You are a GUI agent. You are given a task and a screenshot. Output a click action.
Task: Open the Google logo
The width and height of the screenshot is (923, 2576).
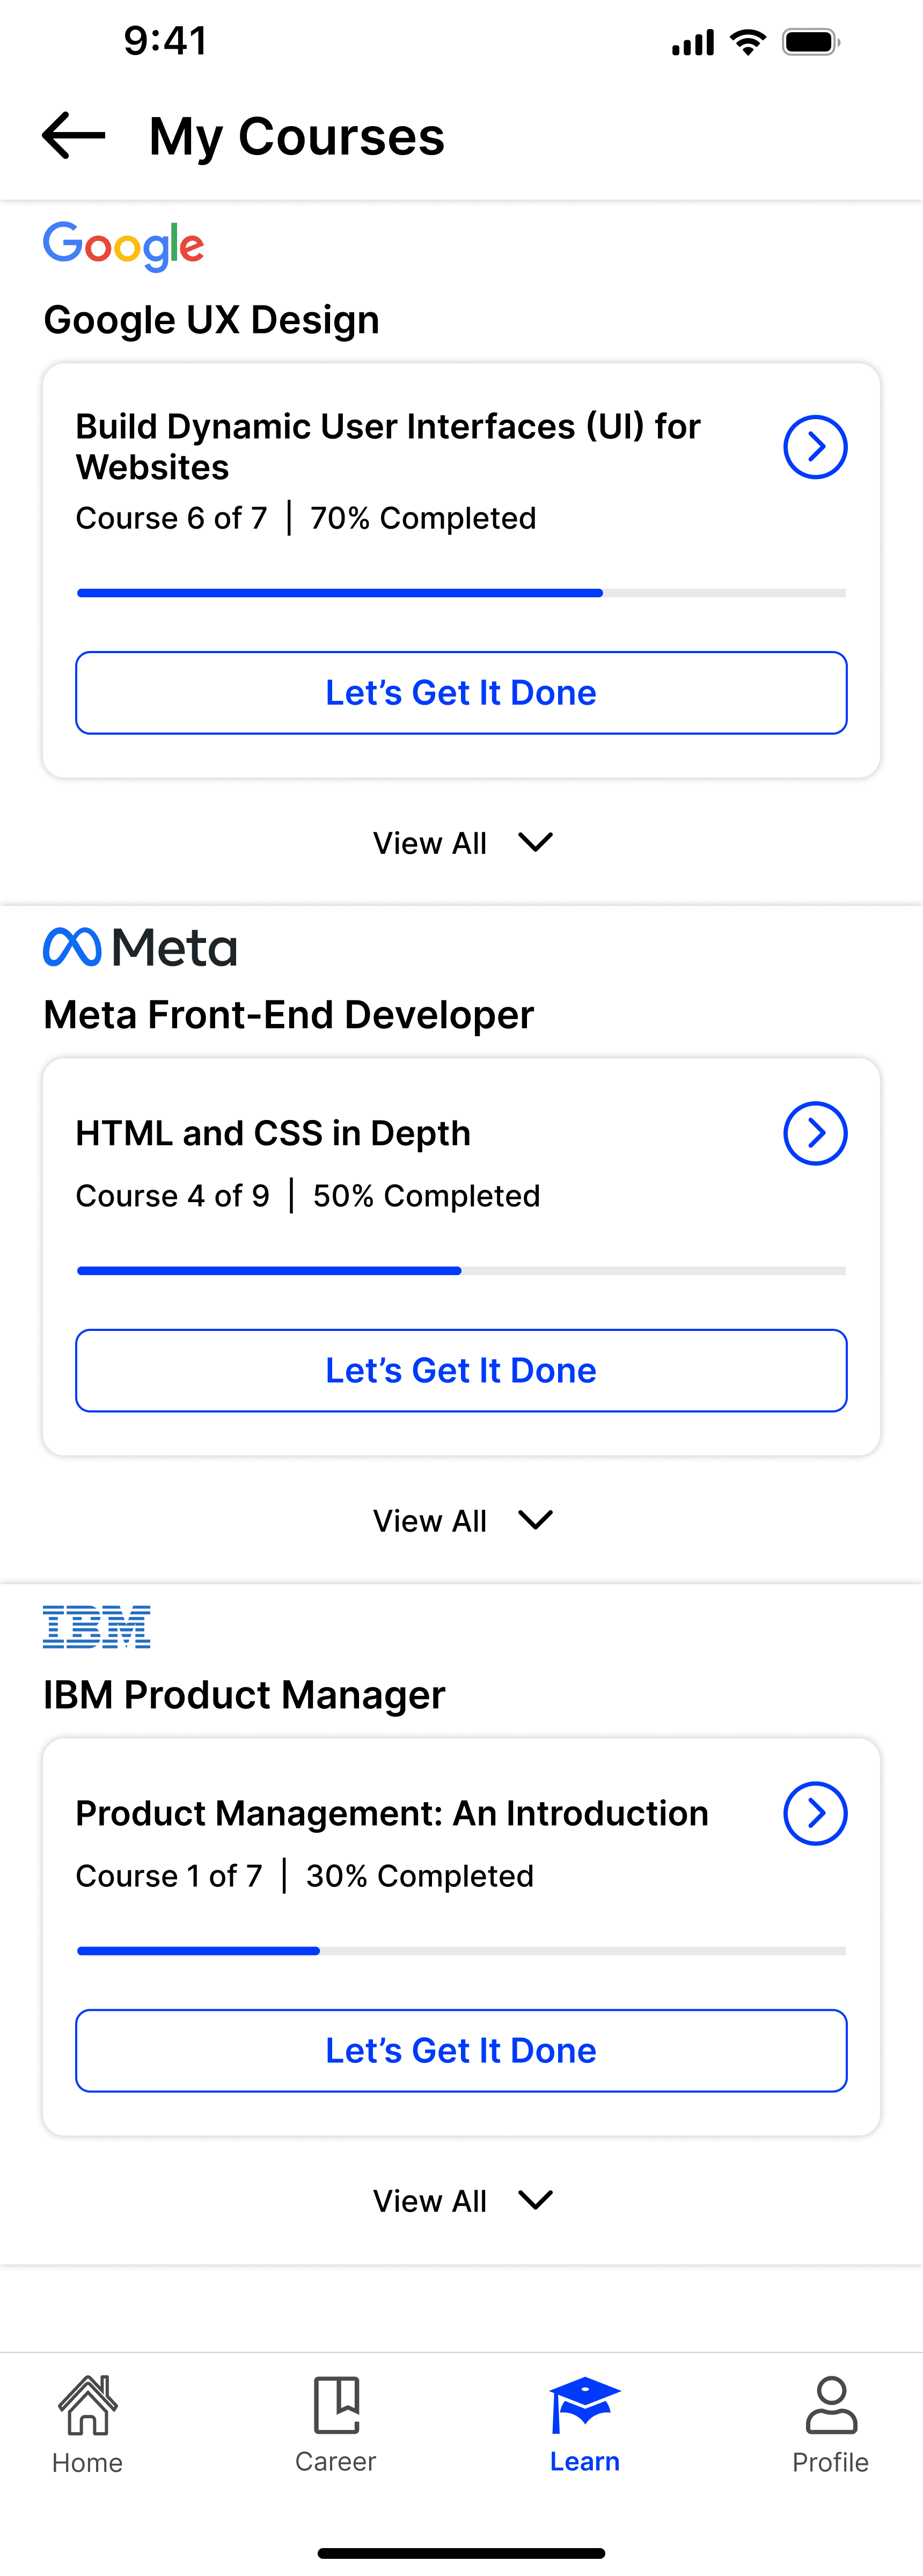[x=124, y=246]
